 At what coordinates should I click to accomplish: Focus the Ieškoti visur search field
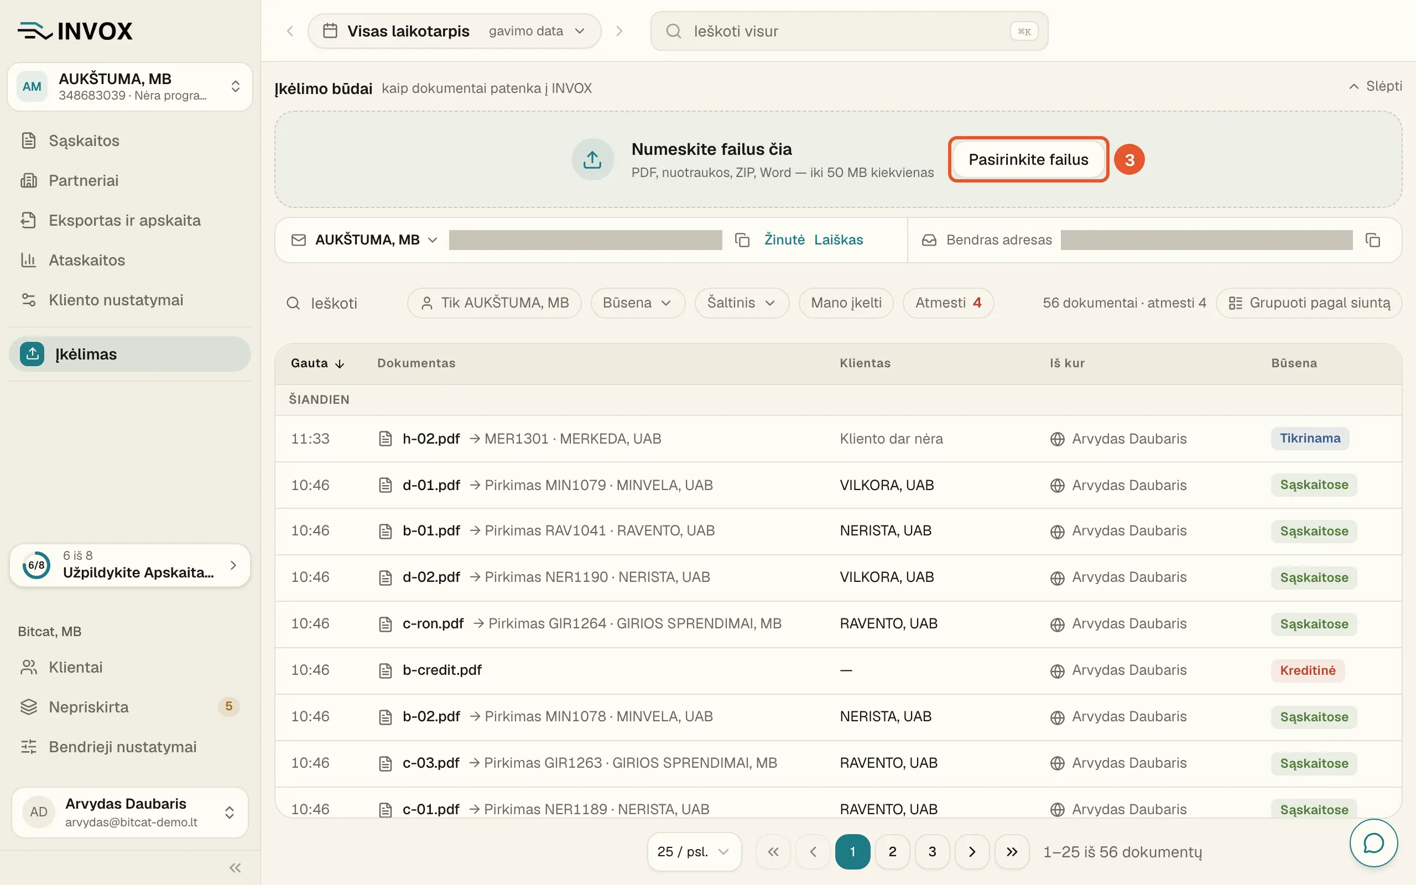pos(849,31)
